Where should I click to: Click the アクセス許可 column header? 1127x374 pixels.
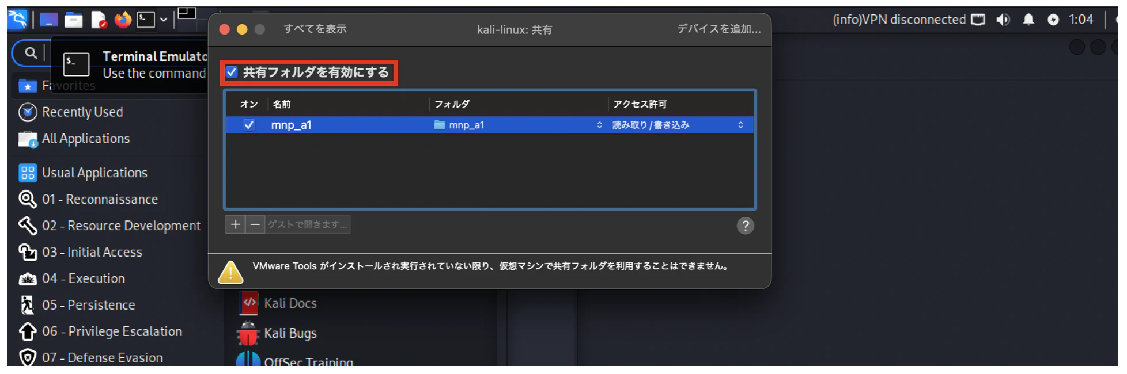coord(640,104)
